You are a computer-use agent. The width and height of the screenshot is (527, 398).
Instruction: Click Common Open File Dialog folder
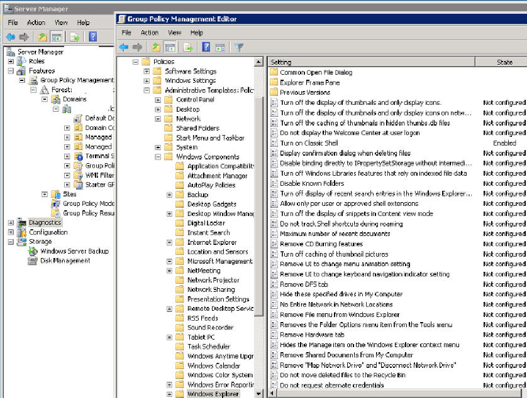tap(316, 72)
